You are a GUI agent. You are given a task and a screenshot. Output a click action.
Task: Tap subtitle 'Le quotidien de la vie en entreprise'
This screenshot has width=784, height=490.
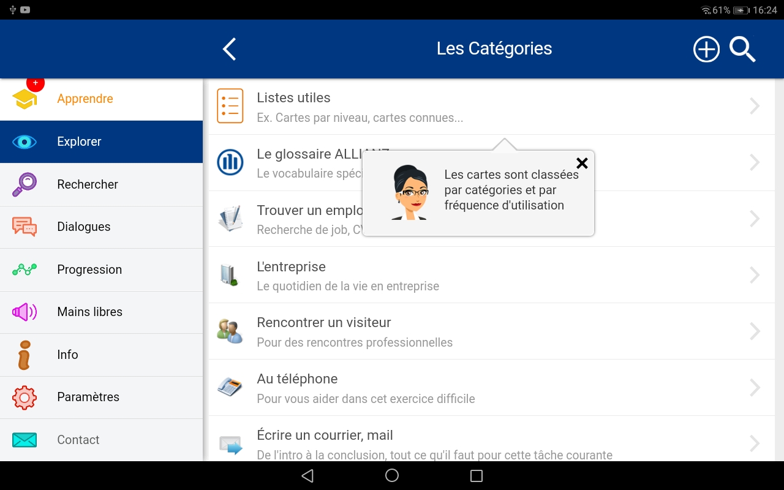348,286
